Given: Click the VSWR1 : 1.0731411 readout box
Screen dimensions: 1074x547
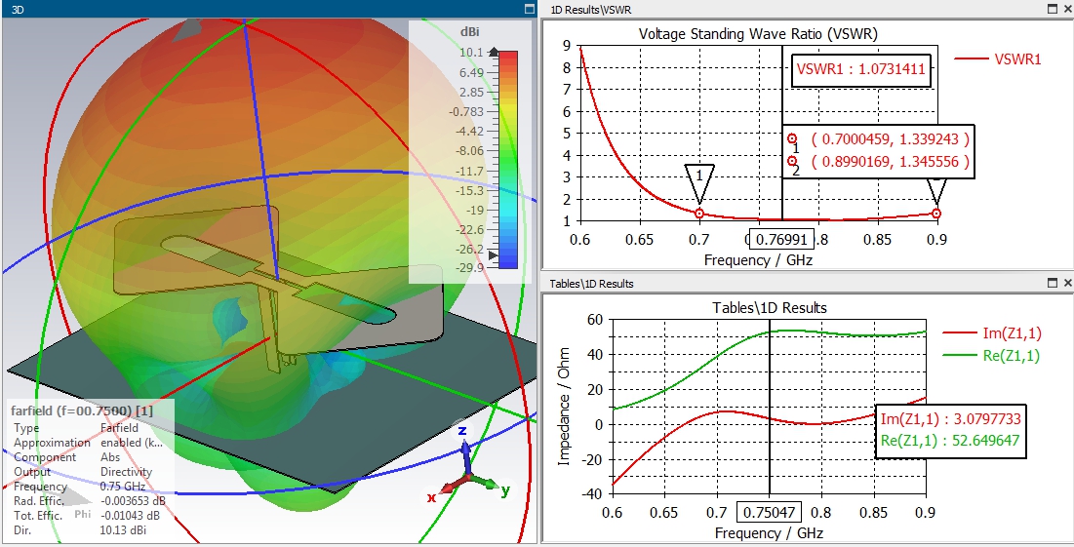Looking at the screenshot, I should pyautogui.click(x=861, y=69).
